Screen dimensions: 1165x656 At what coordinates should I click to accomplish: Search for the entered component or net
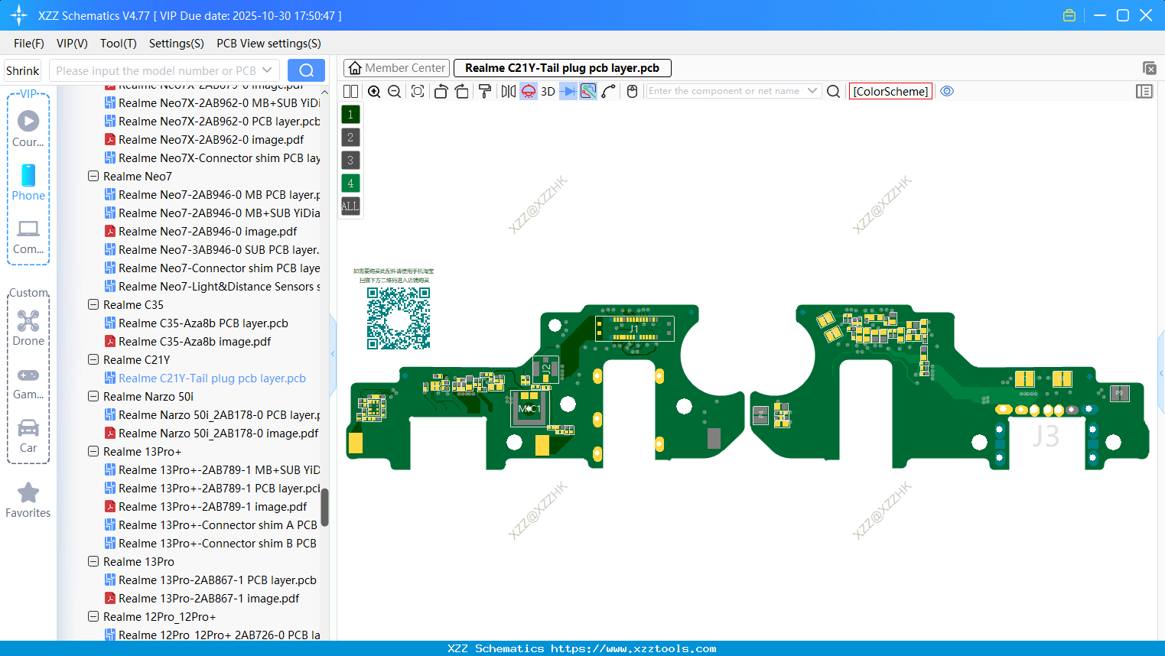[834, 91]
